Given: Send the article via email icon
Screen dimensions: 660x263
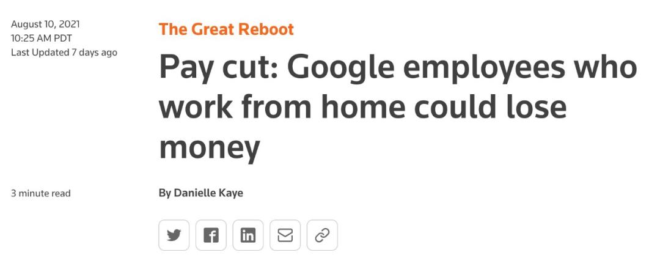Looking at the screenshot, I should pyautogui.click(x=285, y=235).
